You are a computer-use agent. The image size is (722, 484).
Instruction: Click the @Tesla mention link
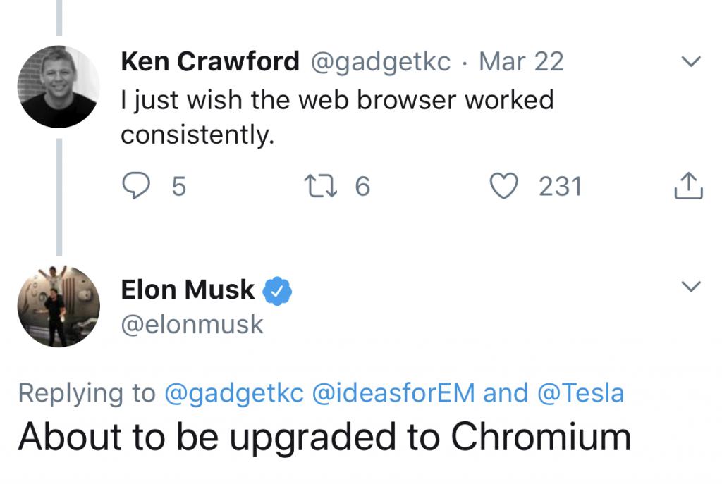[x=581, y=393]
